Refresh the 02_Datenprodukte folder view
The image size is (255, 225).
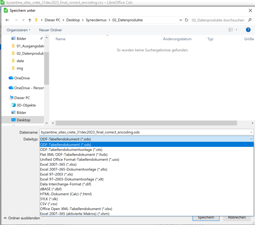tap(186, 20)
